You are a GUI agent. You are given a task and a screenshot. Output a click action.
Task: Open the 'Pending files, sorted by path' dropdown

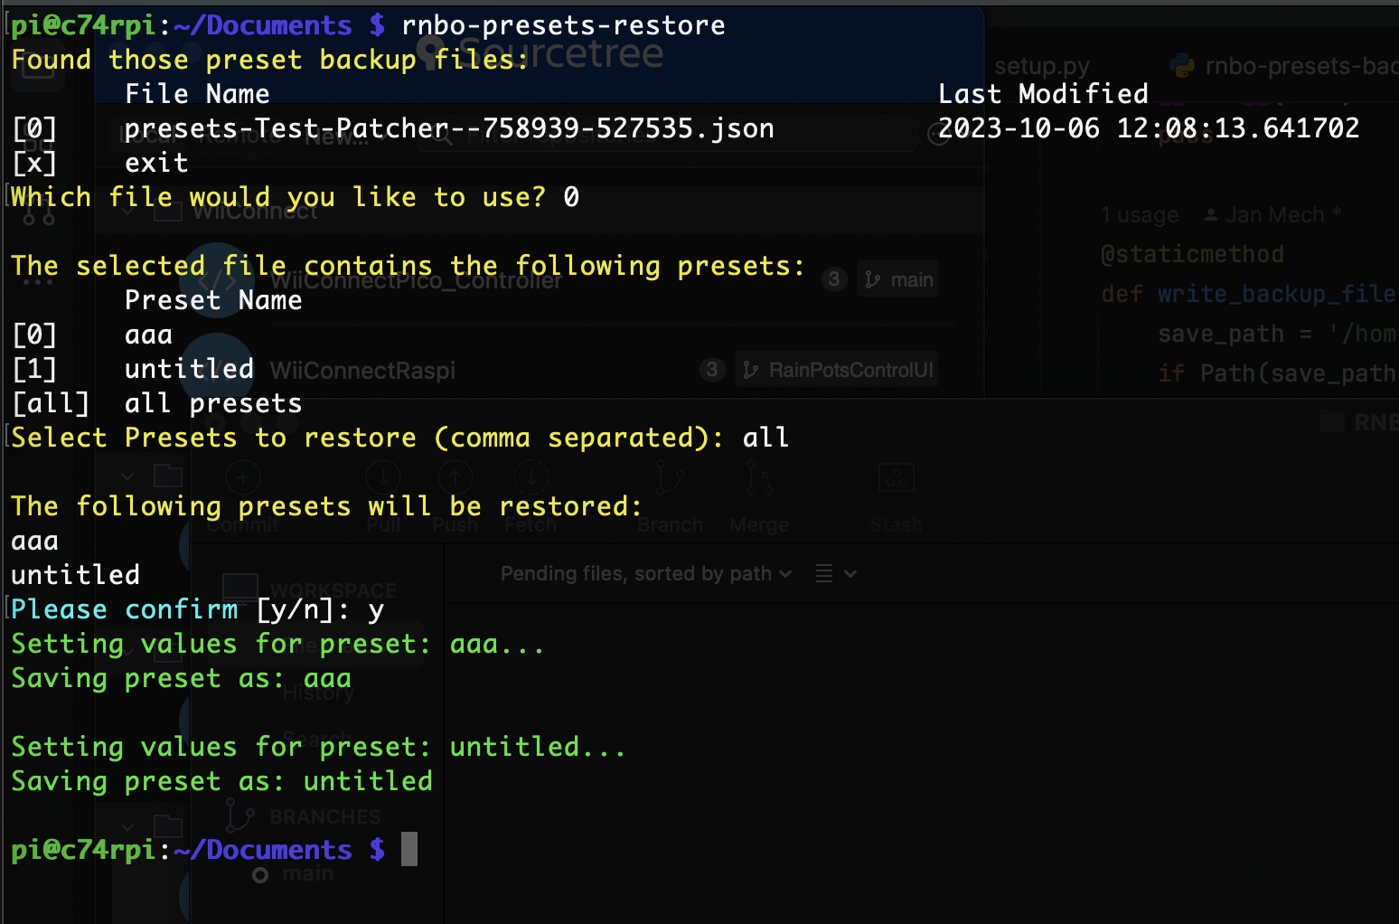[x=646, y=573]
